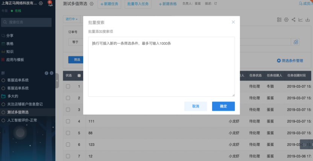Image resolution: width=313 pixels, height=161 pixels.
Task: Click gear icon beside 测试多值筛选 title
Action: (x=91, y=4)
